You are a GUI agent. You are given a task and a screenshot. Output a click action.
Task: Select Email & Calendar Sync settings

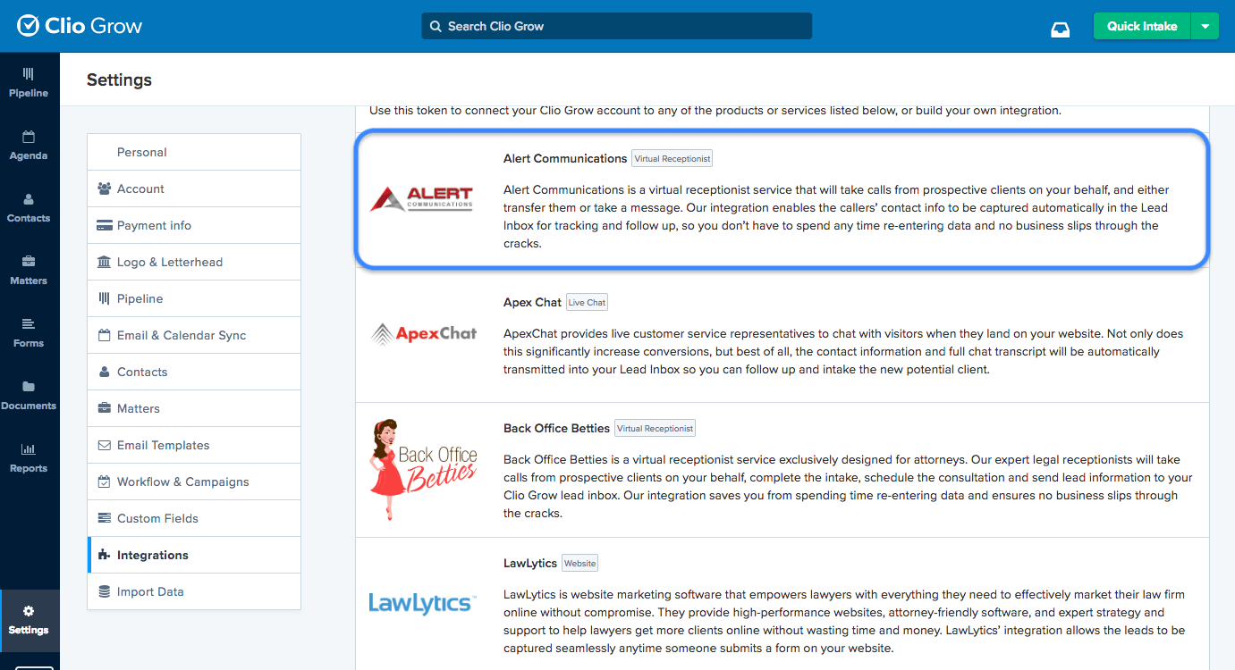pyautogui.click(x=182, y=335)
